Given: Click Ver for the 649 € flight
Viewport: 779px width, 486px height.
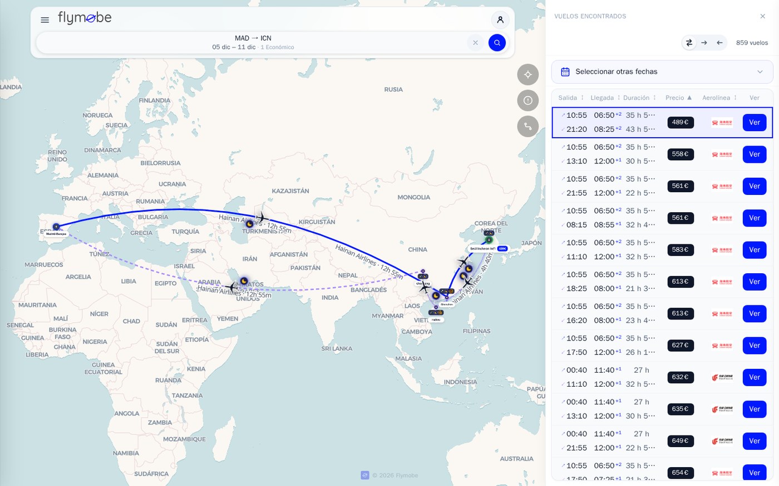Looking at the screenshot, I should click(x=755, y=441).
